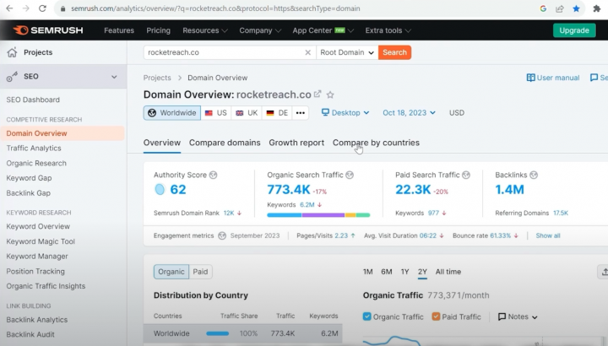Screen dimensions: 608x346
Task: Open the Oct 18, 2023 date picker
Action: tap(410, 112)
